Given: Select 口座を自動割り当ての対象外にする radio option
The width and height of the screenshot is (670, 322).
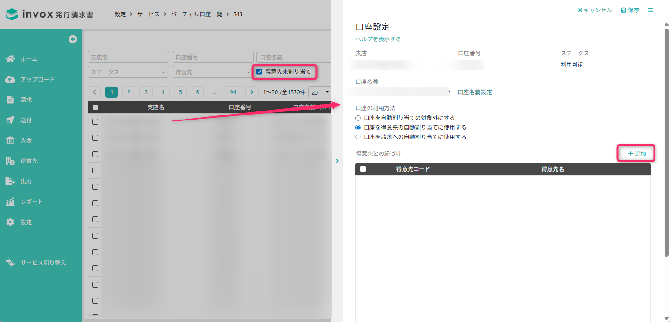Looking at the screenshot, I should point(358,118).
